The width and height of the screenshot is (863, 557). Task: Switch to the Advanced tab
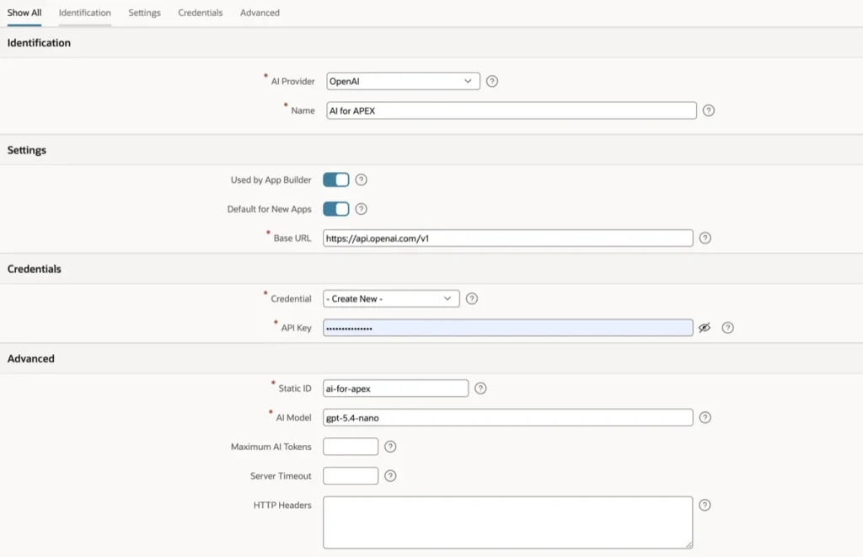click(x=260, y=13)
